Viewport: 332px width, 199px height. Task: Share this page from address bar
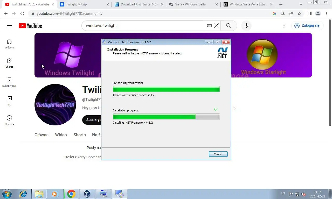[x=291, y=13]
